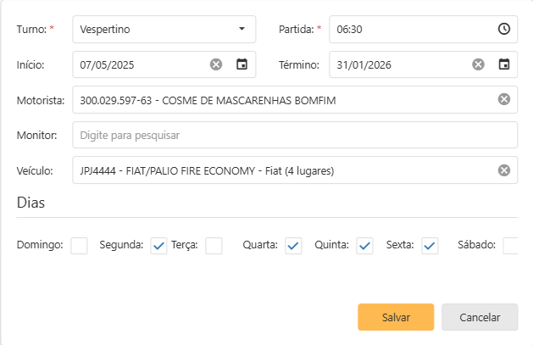
Task: Open the Partida clock time picker
Action: pyautogui.click(x=504, y=29)
